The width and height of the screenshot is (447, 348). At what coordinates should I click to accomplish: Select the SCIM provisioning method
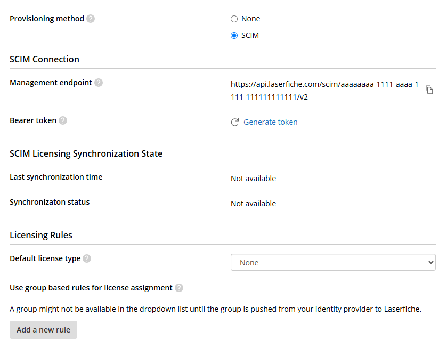(x=233, y=35)
